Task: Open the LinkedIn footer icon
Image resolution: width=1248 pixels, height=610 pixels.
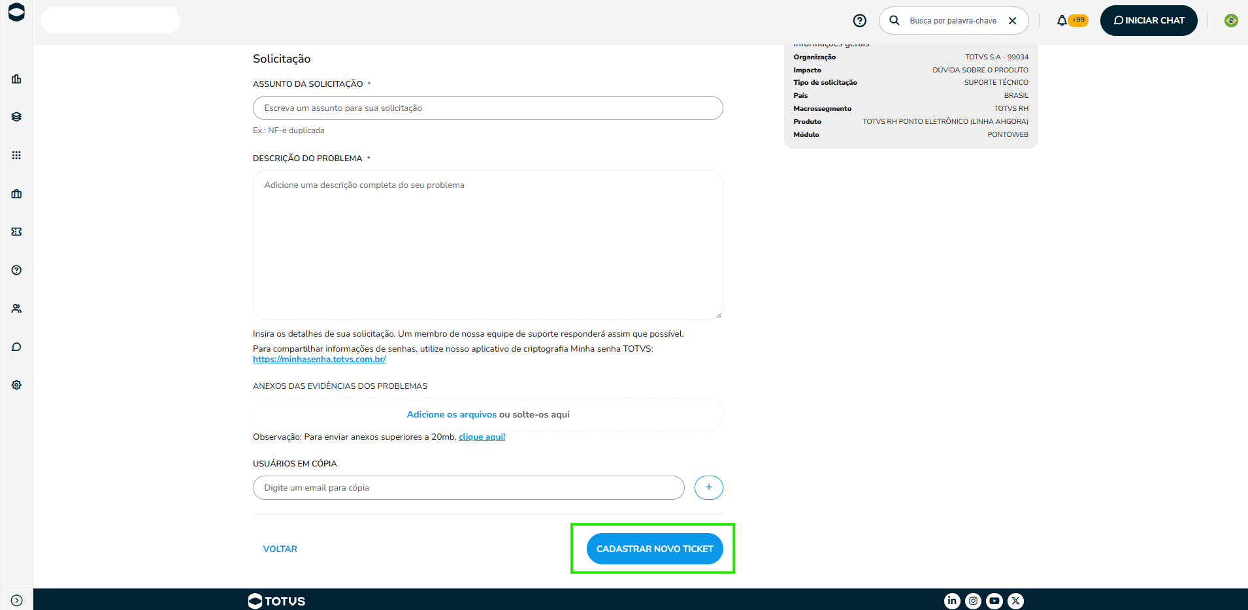Action: click(952, 601)
